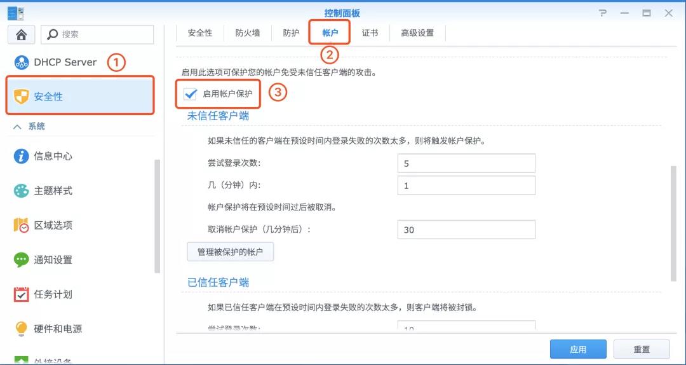Screen dimensions: 686x365
Task: Go to the Control Panel home icon
Action: point(22,34)
